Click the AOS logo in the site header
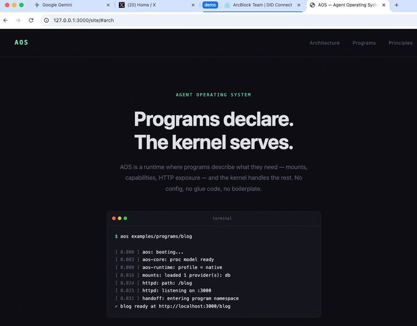This screenshot has width=417, height=326. [x=21, y=42]
